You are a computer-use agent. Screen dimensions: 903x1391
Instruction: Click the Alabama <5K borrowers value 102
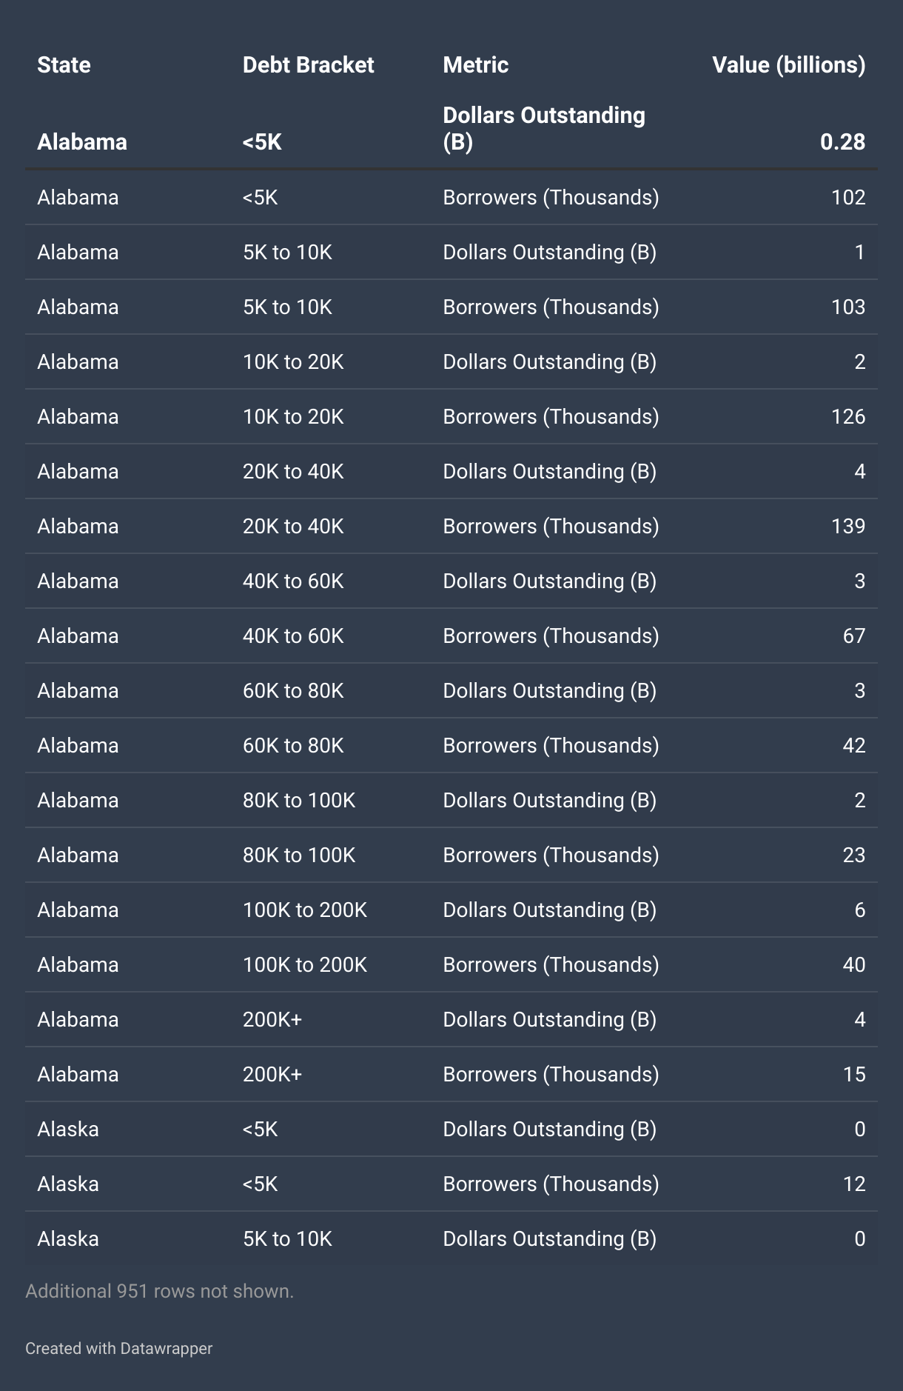(x=848, y=197)
